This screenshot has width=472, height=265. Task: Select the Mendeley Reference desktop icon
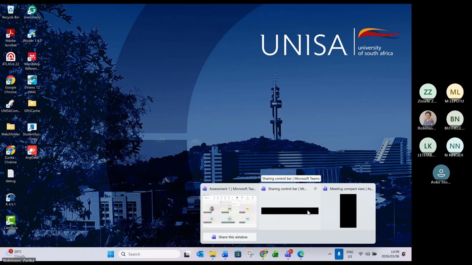coord(32,61)
